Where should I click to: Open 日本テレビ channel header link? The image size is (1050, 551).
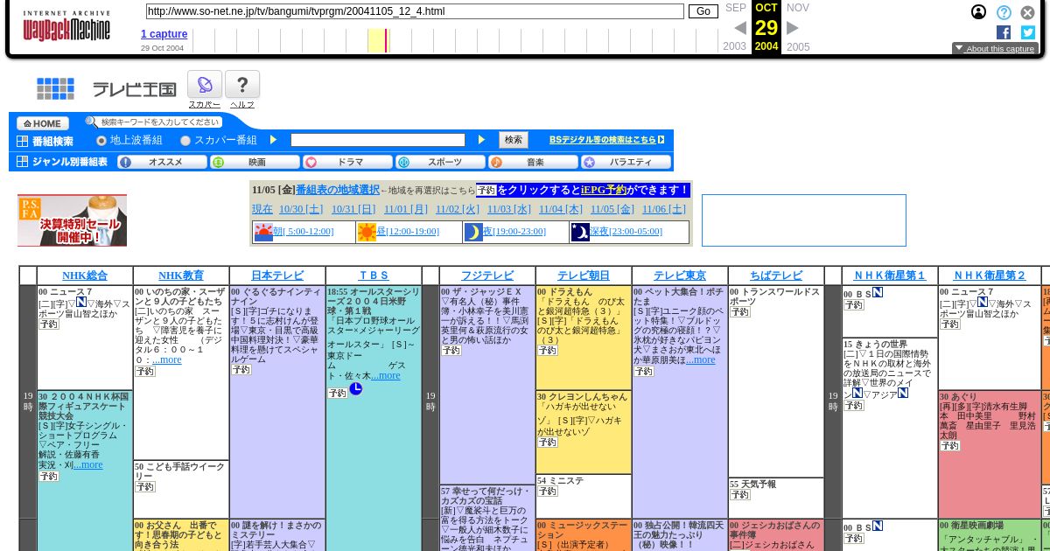click(277, 275)
